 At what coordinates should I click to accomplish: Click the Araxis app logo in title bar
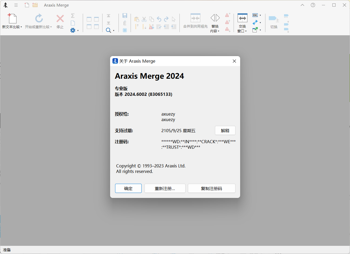(6, 5)
